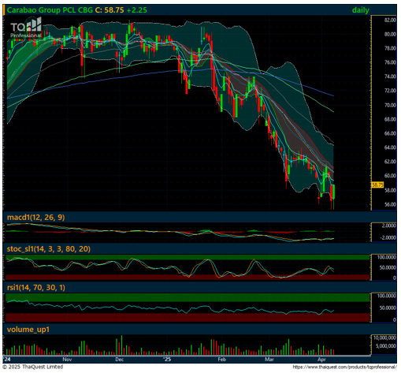Click the Carabao Group PCL CBG title

coord(50,10)
